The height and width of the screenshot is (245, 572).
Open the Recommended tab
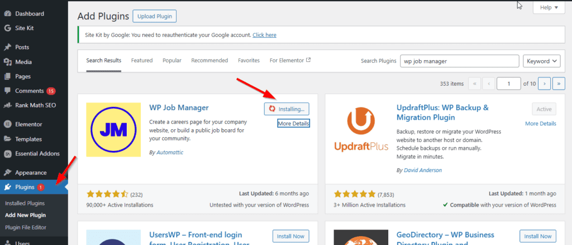click(x=209, y=60)
